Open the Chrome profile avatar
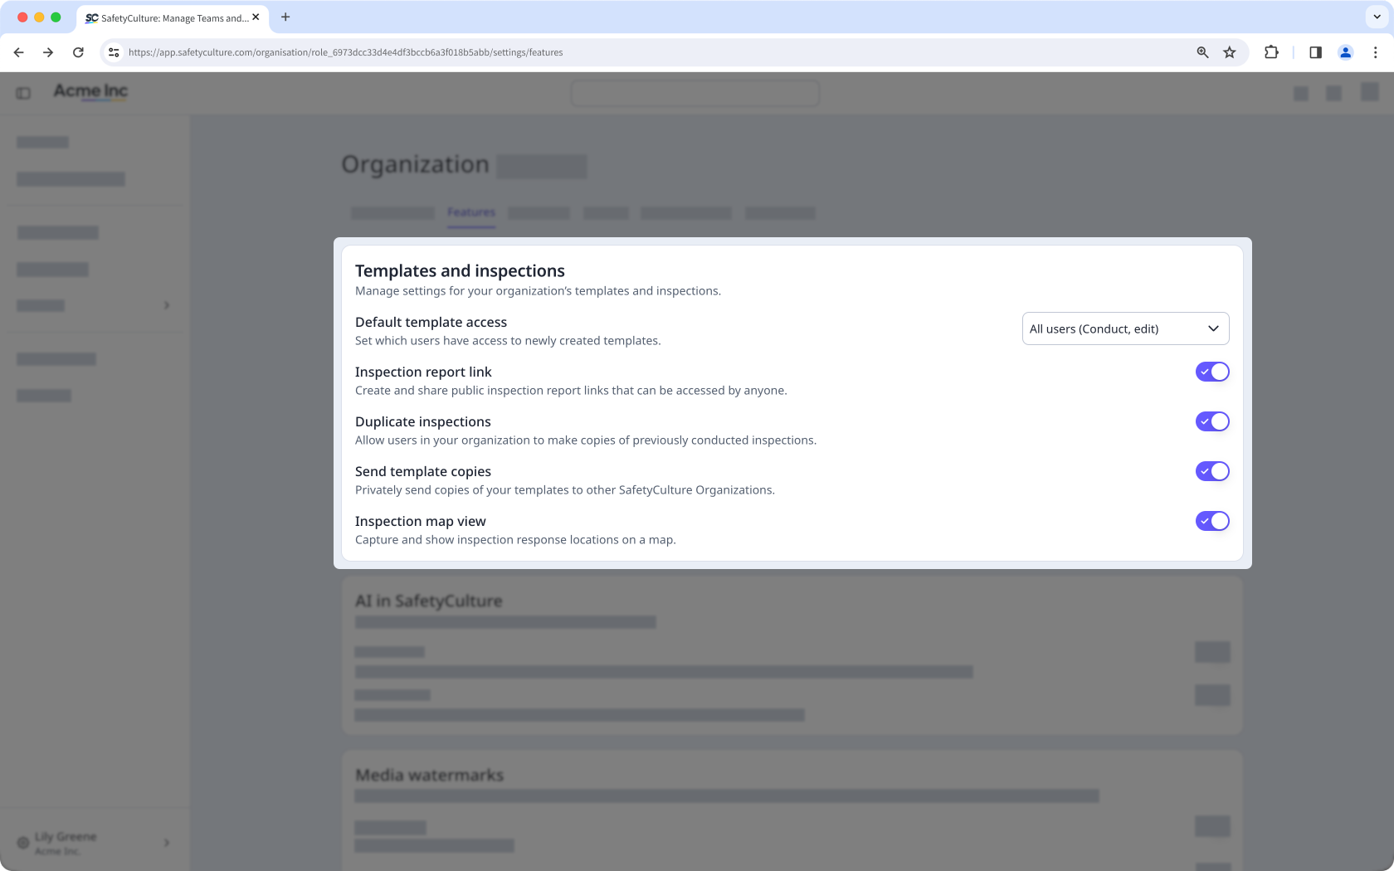 tap(1345, 52)
